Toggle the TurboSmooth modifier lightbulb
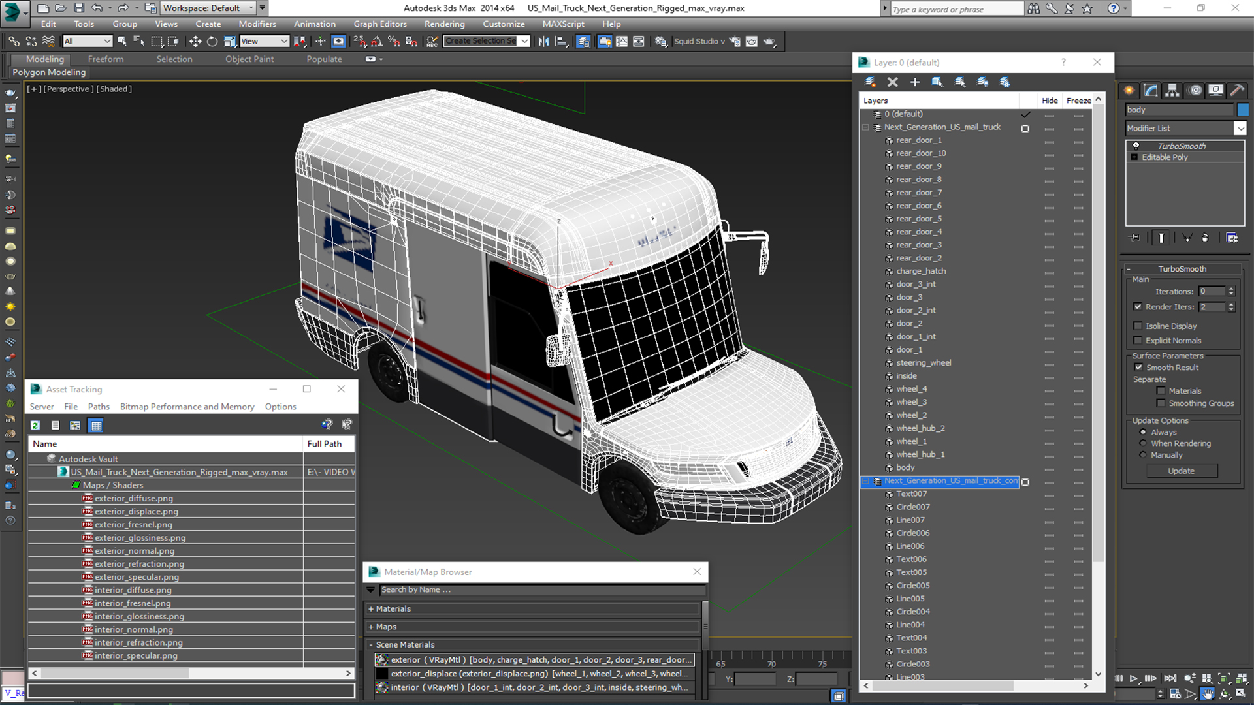 pos(1136,146)
